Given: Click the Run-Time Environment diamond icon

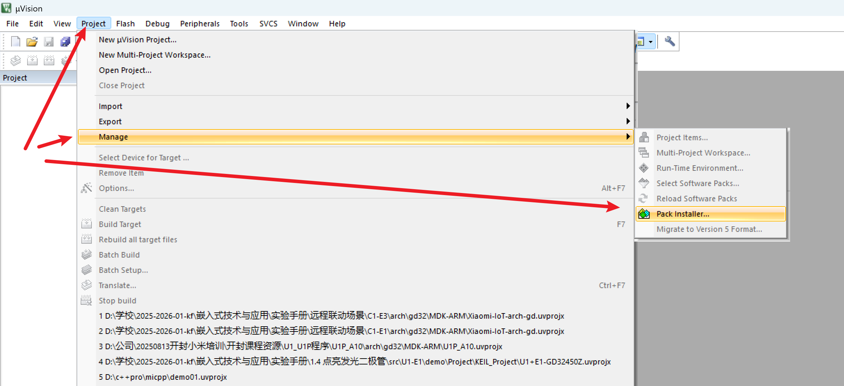Looking at the screenshot, I should click(644, 168).
